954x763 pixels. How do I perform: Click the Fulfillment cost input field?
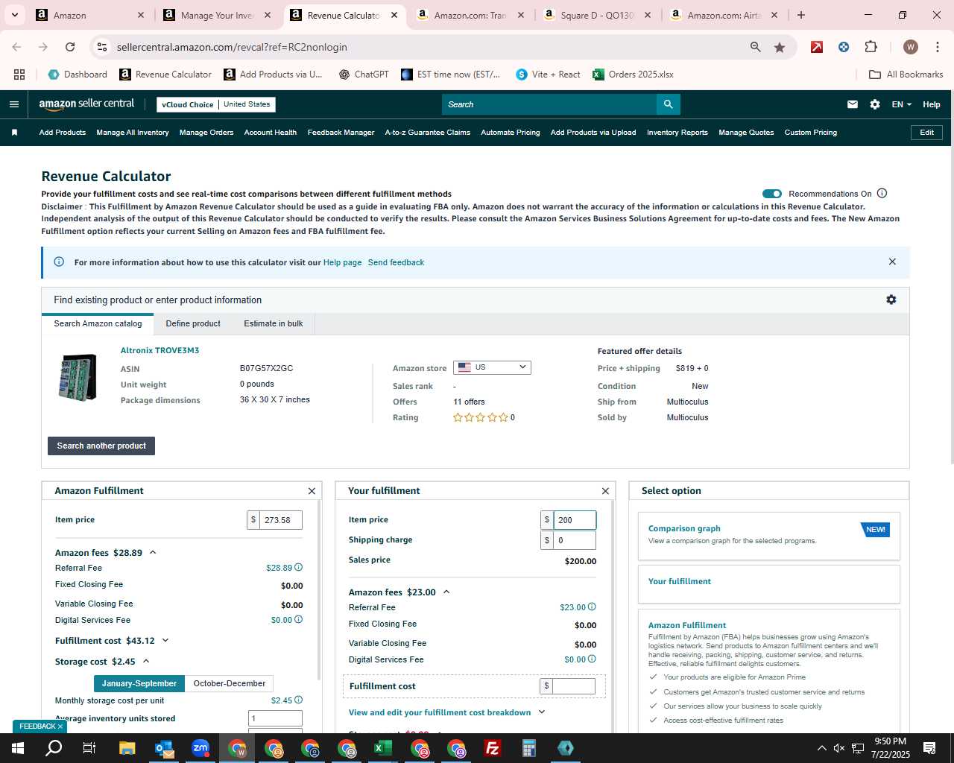pos(573,686)
